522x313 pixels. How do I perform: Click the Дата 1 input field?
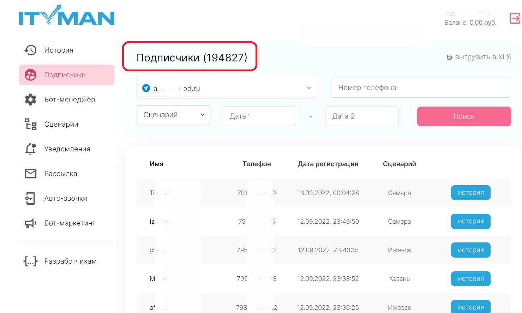pos(259,116)
